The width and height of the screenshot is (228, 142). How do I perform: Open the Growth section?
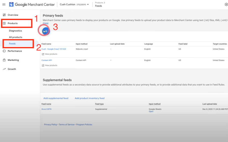coord(12,69)
